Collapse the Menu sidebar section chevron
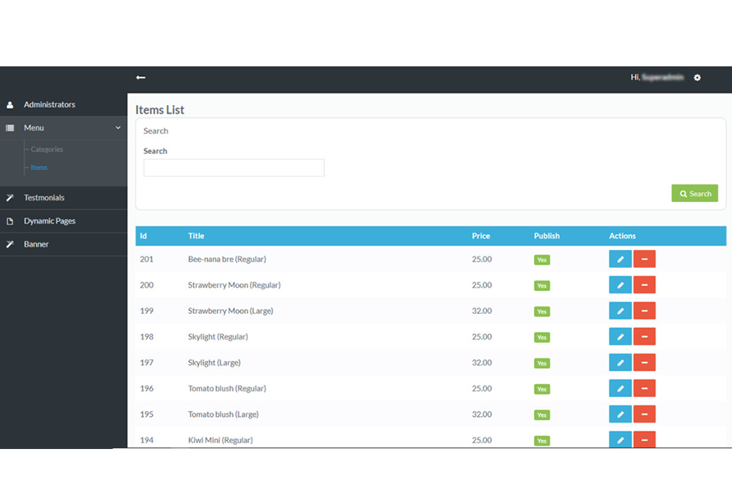Viewport: 732px width, 484px height. pos(118,128)
